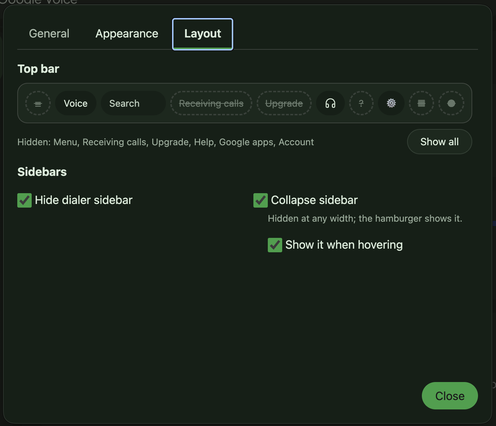Toggle the hamburger Menu chip in the top bar
Screen dimensions: 496x426
(38, 103)
